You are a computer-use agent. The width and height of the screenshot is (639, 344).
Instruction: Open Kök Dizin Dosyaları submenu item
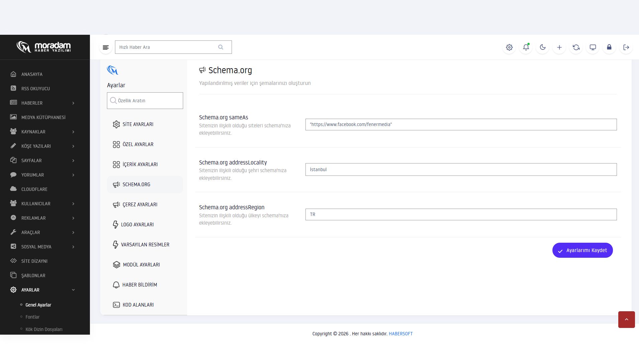click(x=44, y=329)
